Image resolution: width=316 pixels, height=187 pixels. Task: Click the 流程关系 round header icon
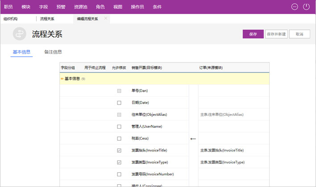(20, 34)
